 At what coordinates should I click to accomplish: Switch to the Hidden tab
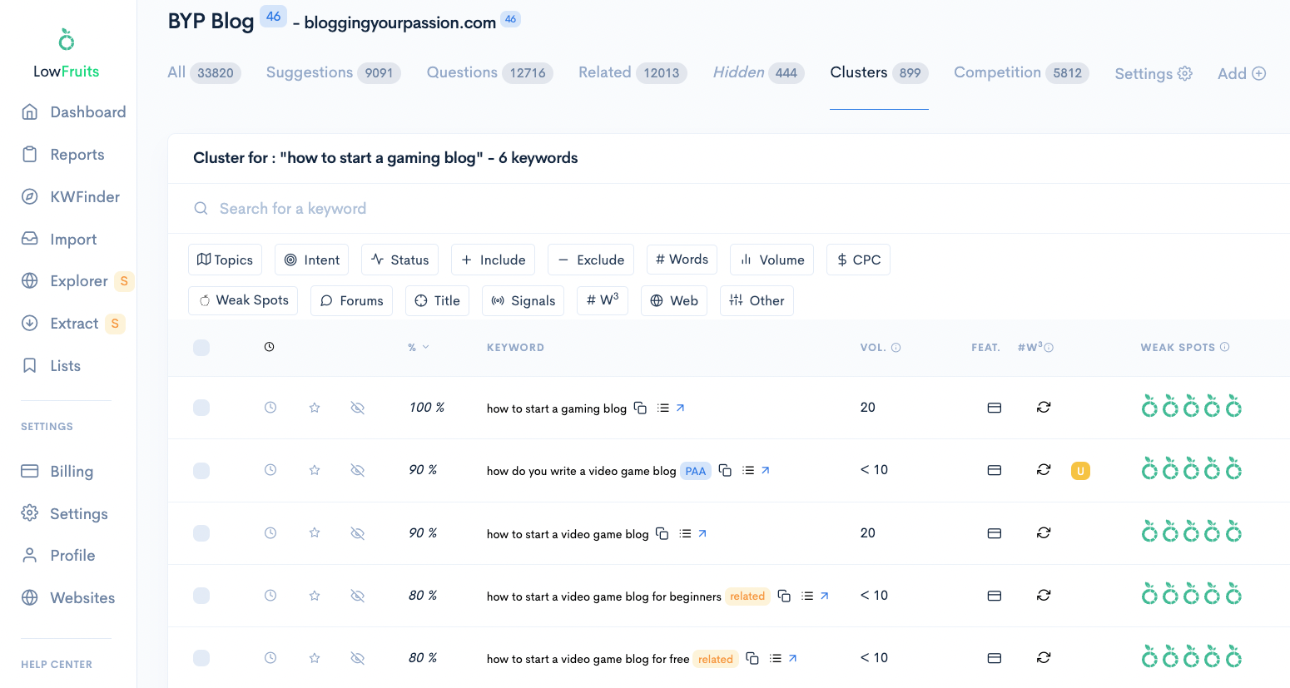[758, 72]
